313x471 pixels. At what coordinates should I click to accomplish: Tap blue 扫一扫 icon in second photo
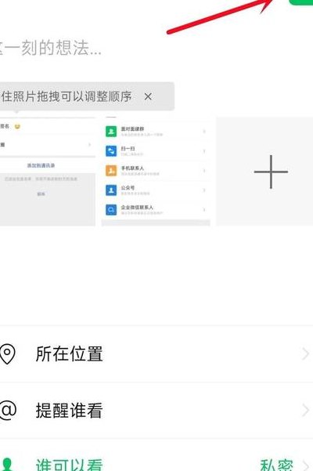click(111, 150)
